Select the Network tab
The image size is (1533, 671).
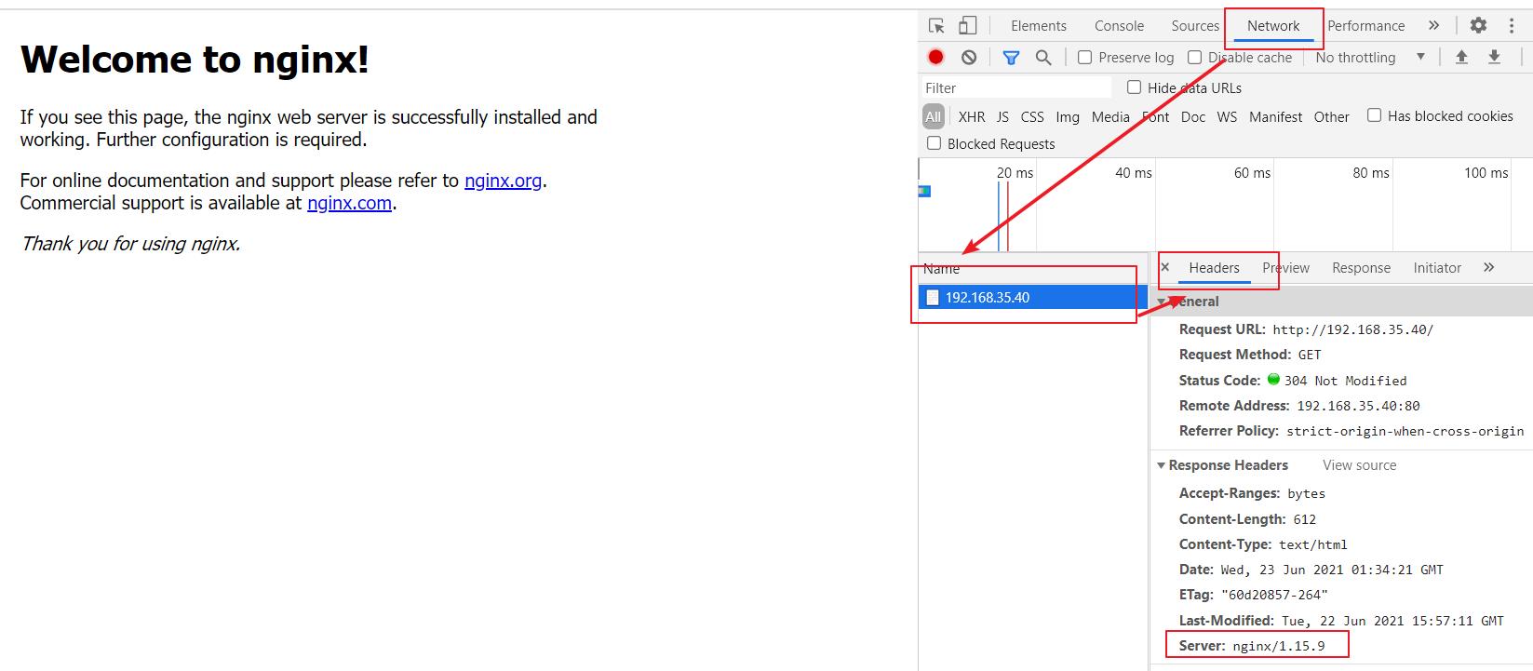pyautogui.click(x=1273, y=26)
